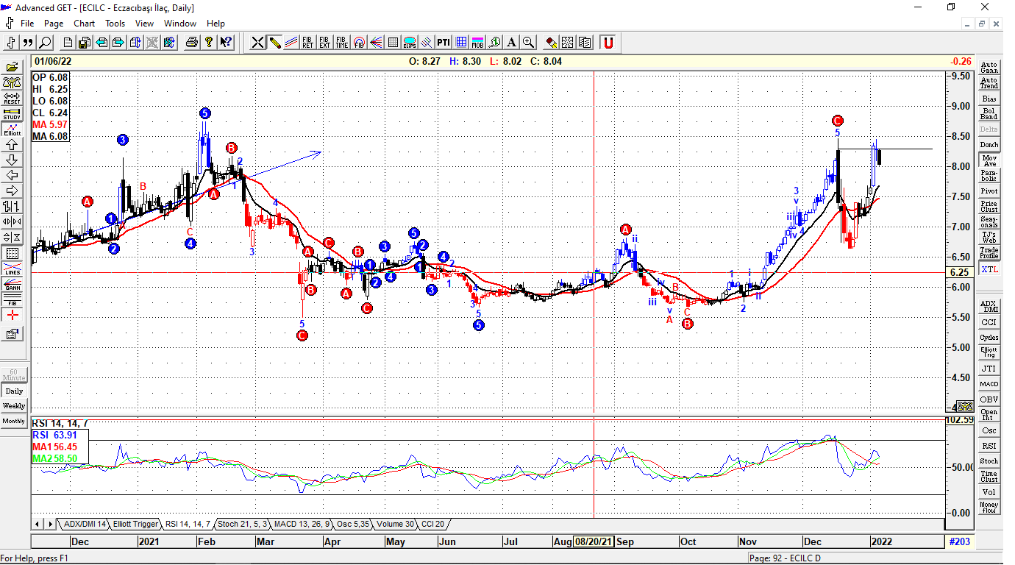
Task: Open the FIB TIME tool
Action: coord(342,43)
